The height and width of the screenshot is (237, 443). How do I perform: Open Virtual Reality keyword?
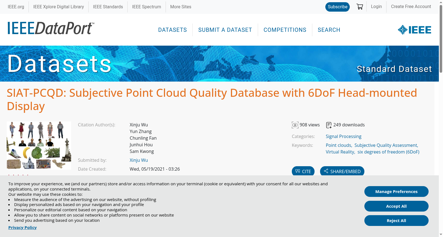point(340,152)
